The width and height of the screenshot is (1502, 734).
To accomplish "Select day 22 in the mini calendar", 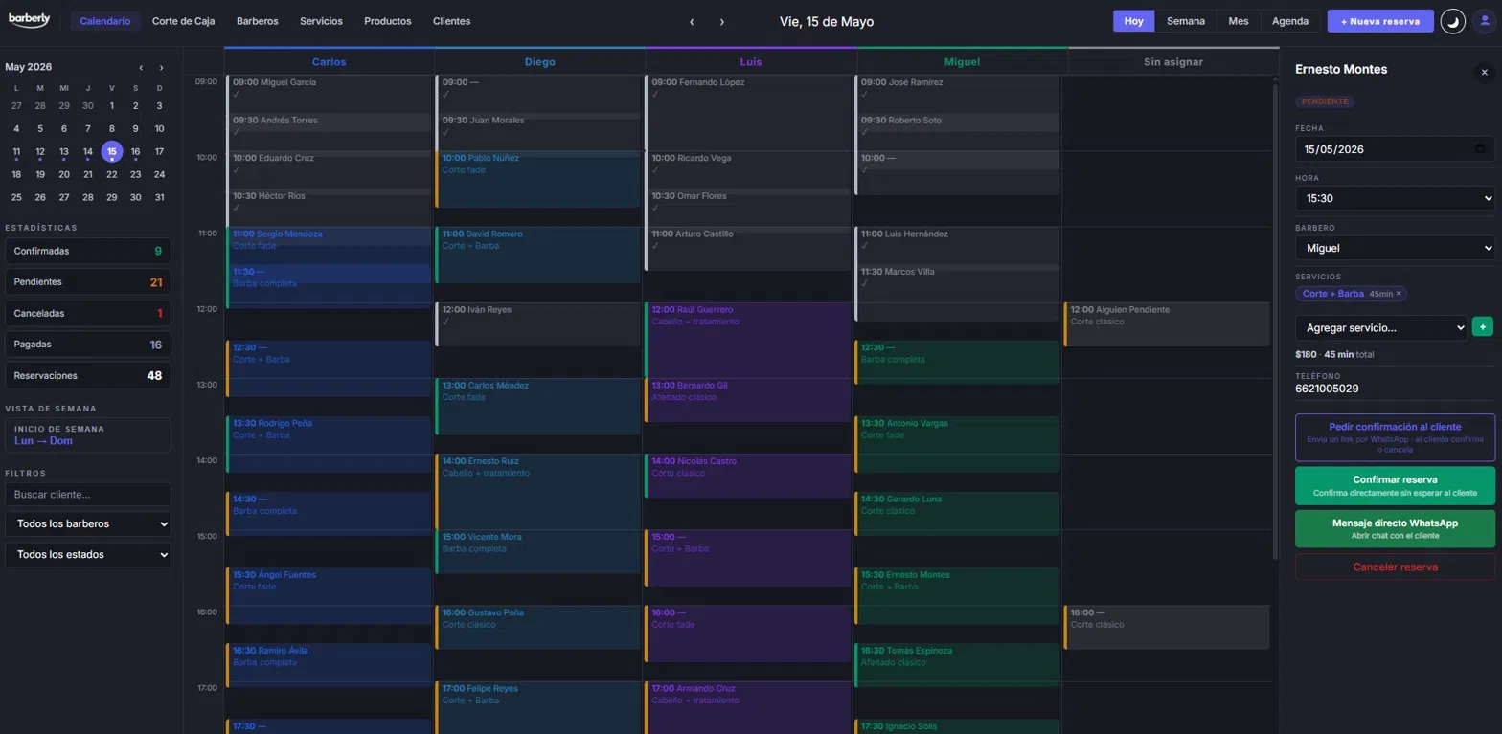I will point(112,174).
